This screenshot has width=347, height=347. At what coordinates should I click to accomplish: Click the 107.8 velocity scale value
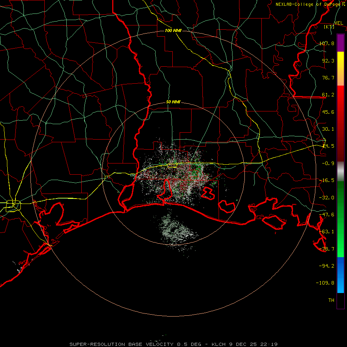click(327, 43)
